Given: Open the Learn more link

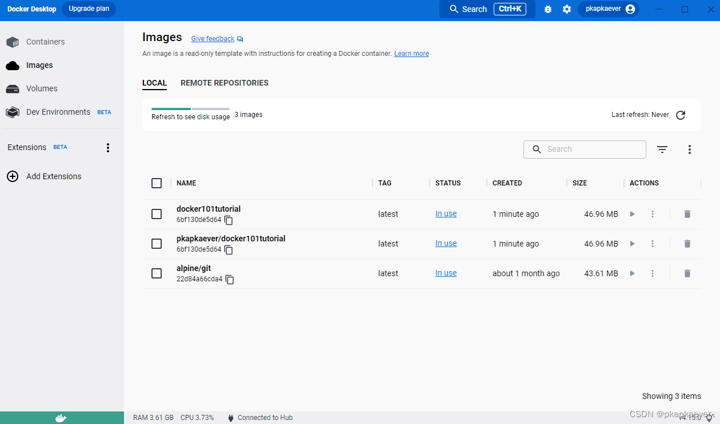Looking at the screenshot, I should pyautogui.click(x=411, y=54).
